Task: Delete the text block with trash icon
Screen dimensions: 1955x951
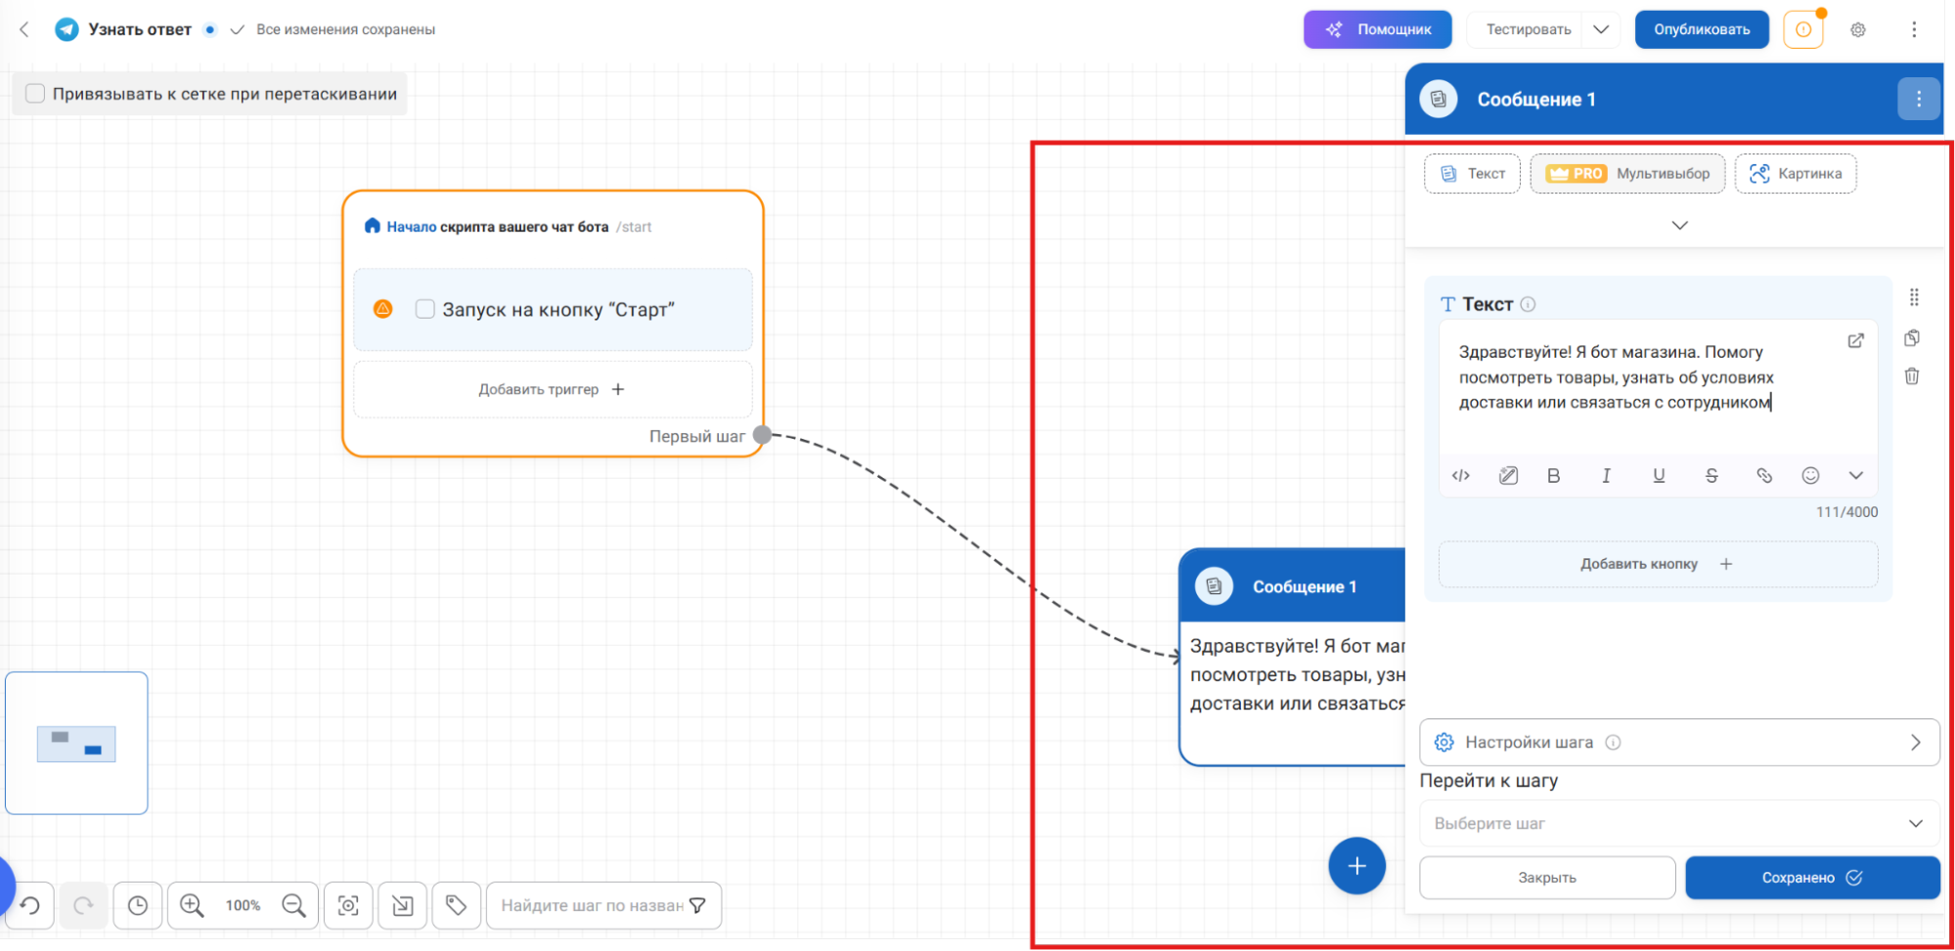Action: pyautogui.click(x=1912, y=376)
